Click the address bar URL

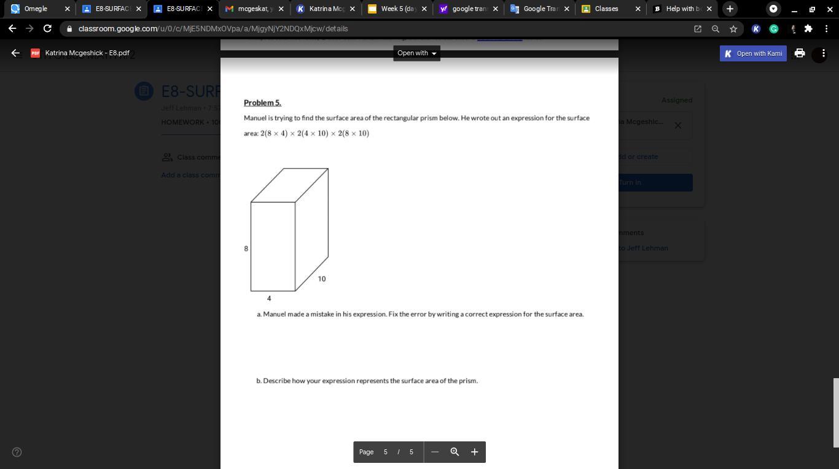click(213, 29)
